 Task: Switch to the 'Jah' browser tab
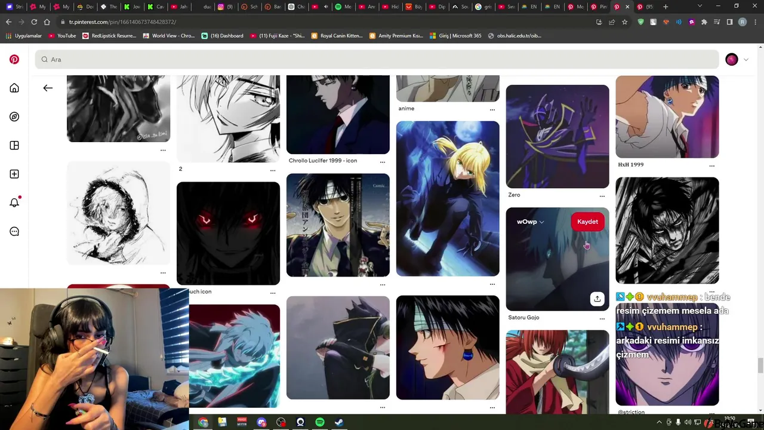[x=179, y=7]
